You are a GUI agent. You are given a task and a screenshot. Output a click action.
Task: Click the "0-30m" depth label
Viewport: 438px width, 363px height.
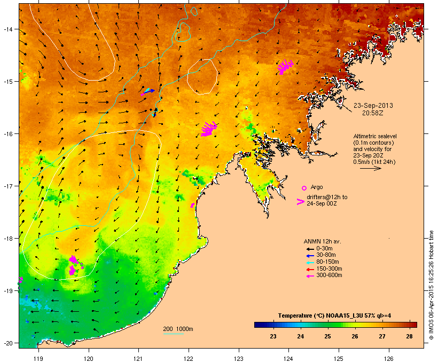pyautogui.click(x=324, y=249)
